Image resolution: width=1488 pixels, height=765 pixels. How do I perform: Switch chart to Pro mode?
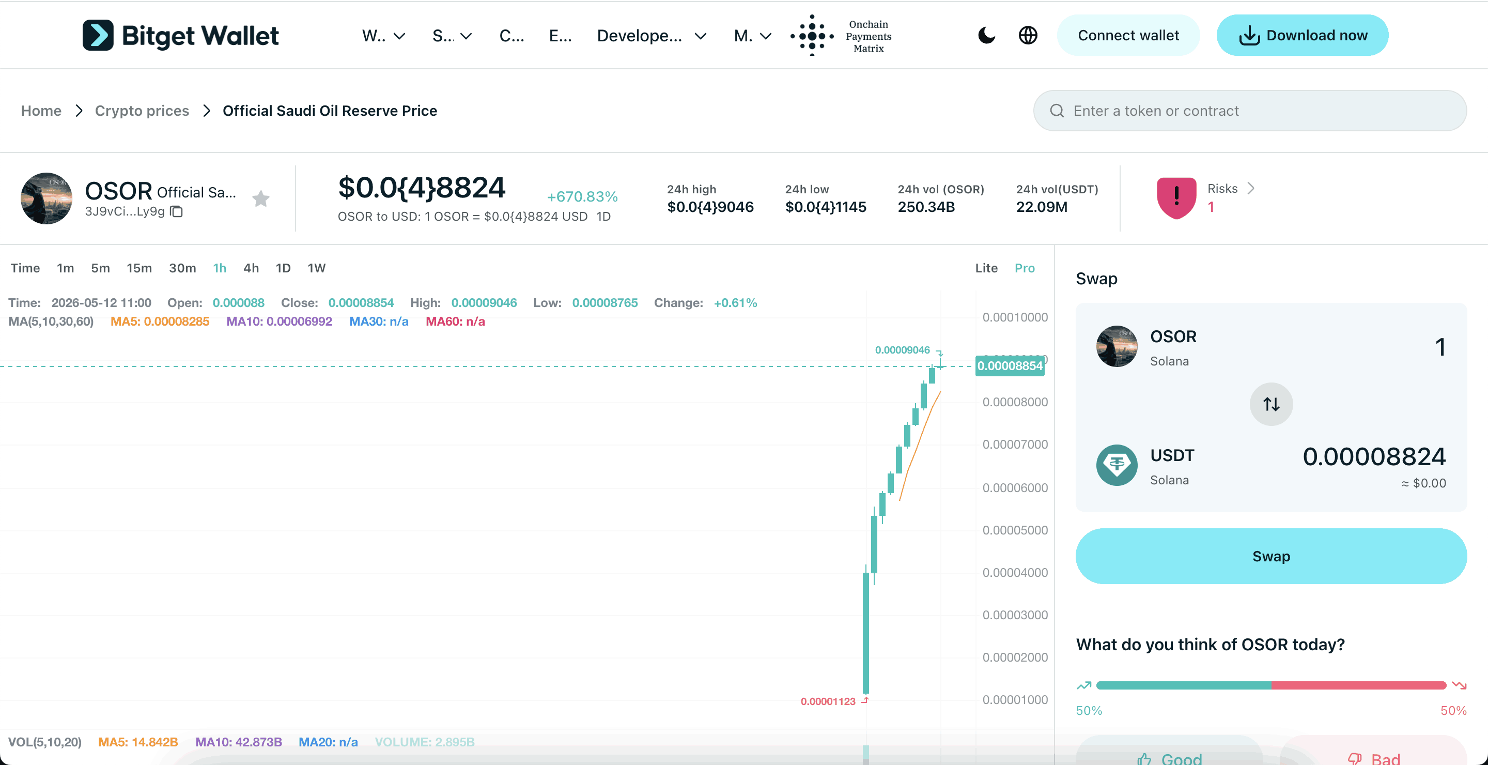pos(1025,268)
